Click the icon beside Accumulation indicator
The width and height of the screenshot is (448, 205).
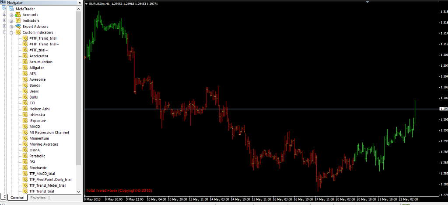tap(25, 62)
